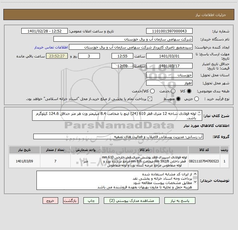Click the 12:55 deadline time field
The image size is (238, 230).
pyautogui.click(x=122, y=56)
